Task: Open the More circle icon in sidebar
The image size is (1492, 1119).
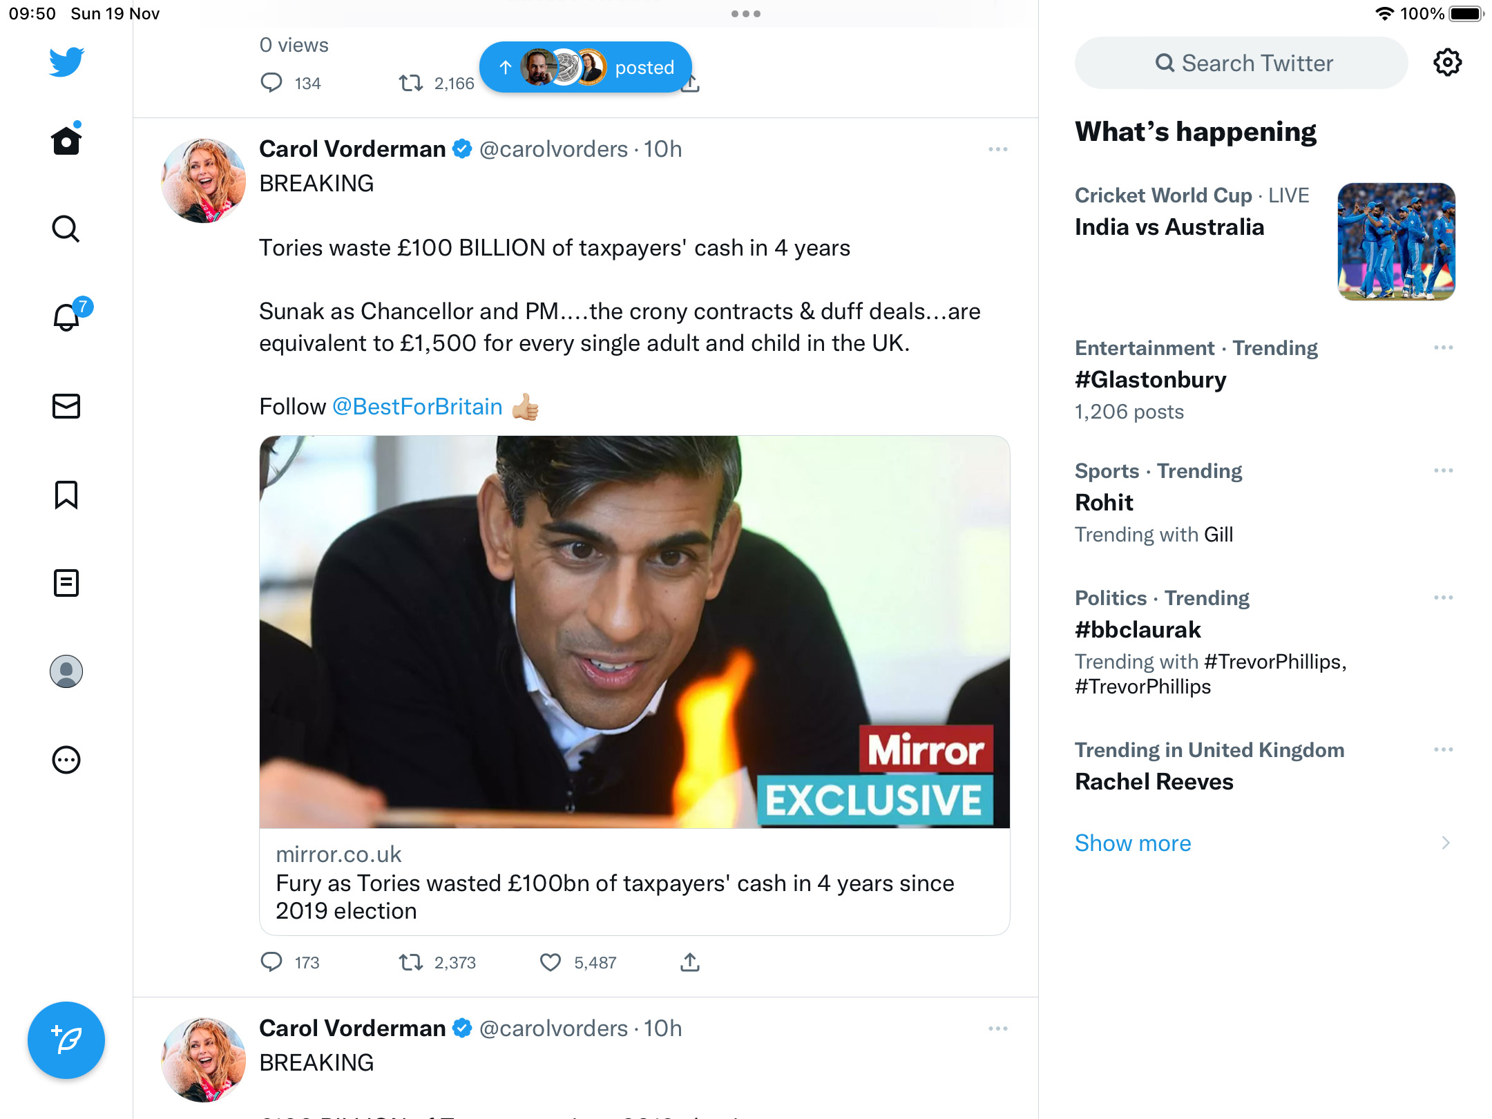Action: tap(66, 760)
